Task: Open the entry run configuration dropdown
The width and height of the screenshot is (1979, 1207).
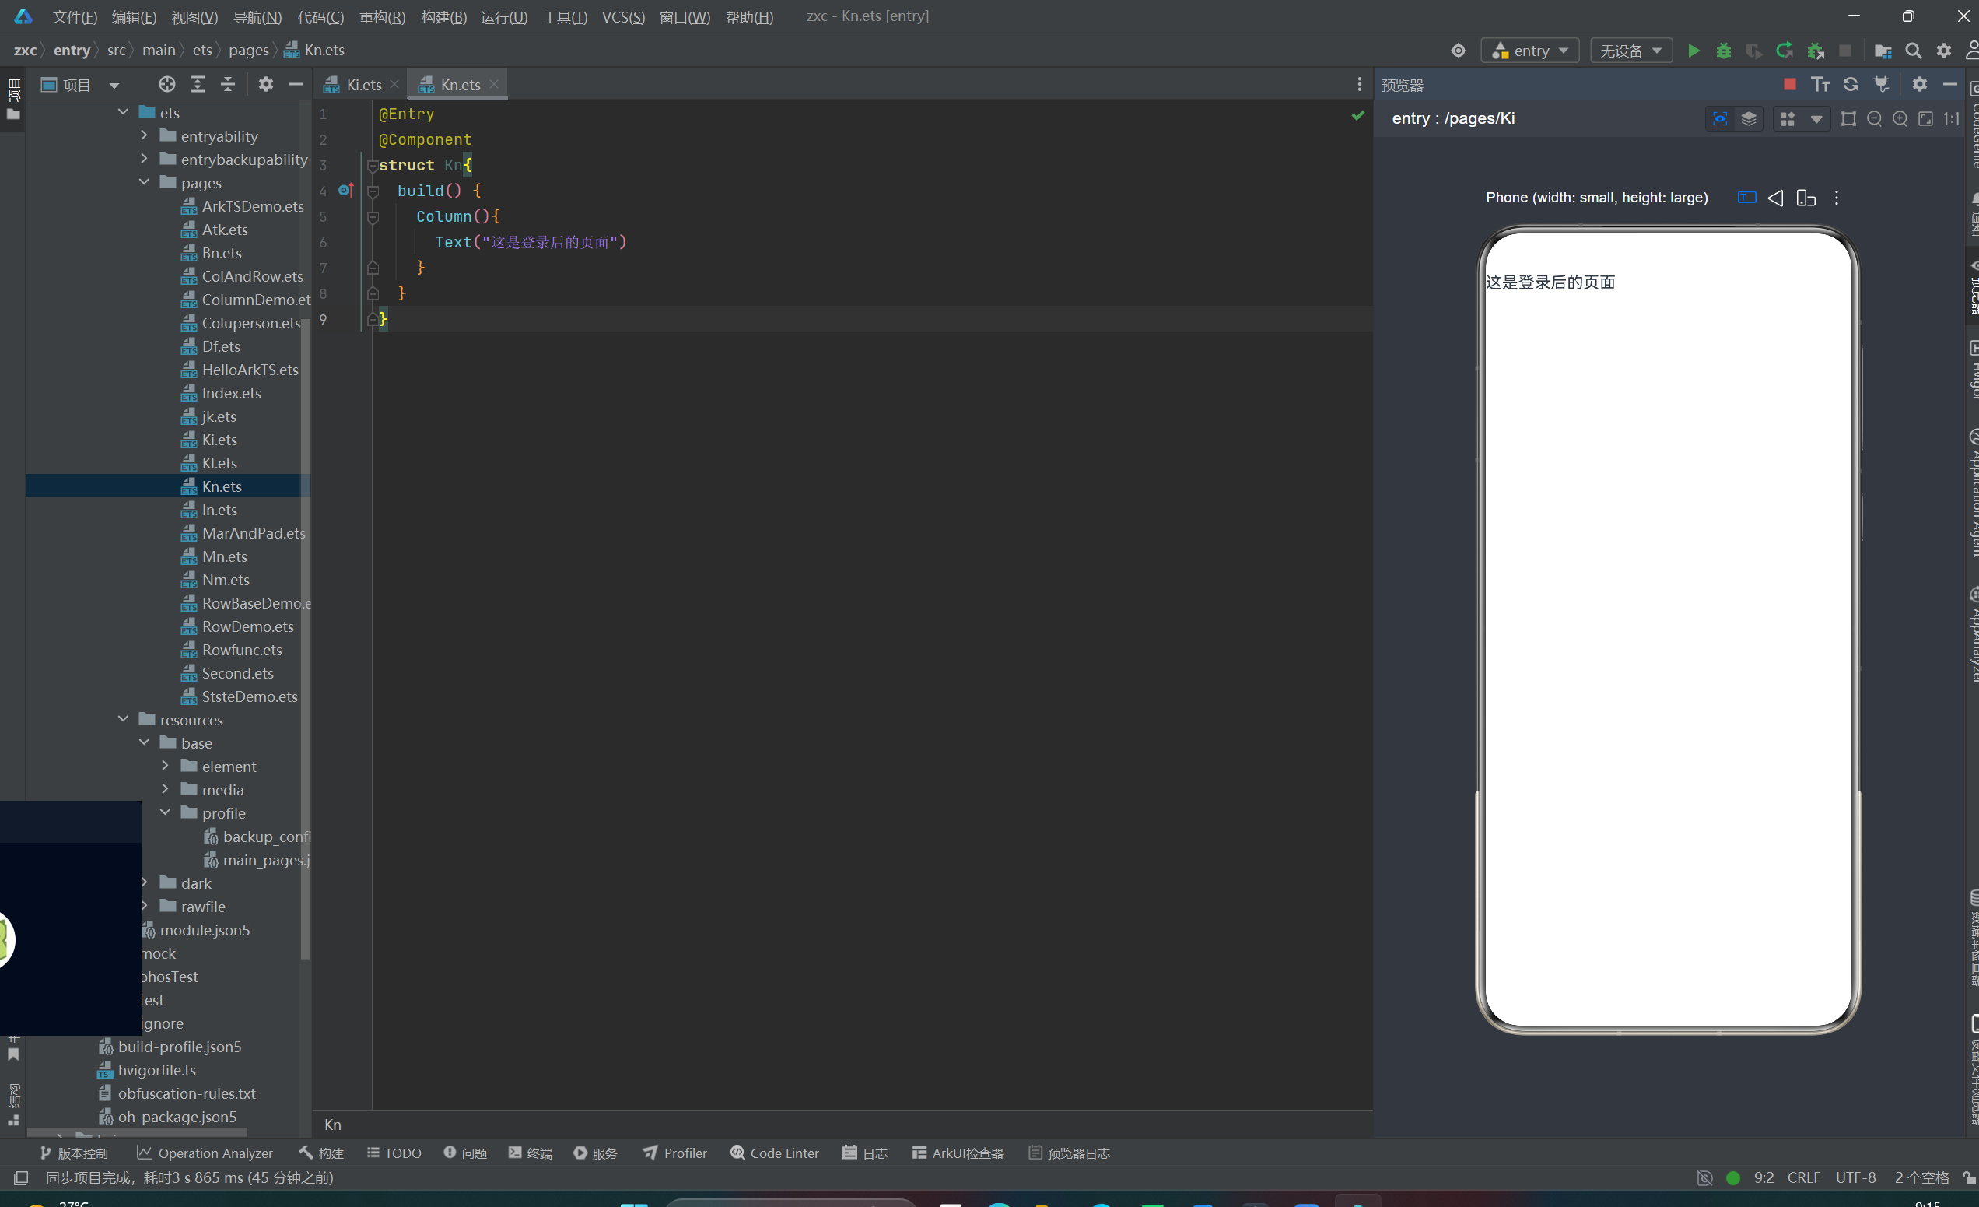Action: pyautogui.click(x=1530, y=51)
